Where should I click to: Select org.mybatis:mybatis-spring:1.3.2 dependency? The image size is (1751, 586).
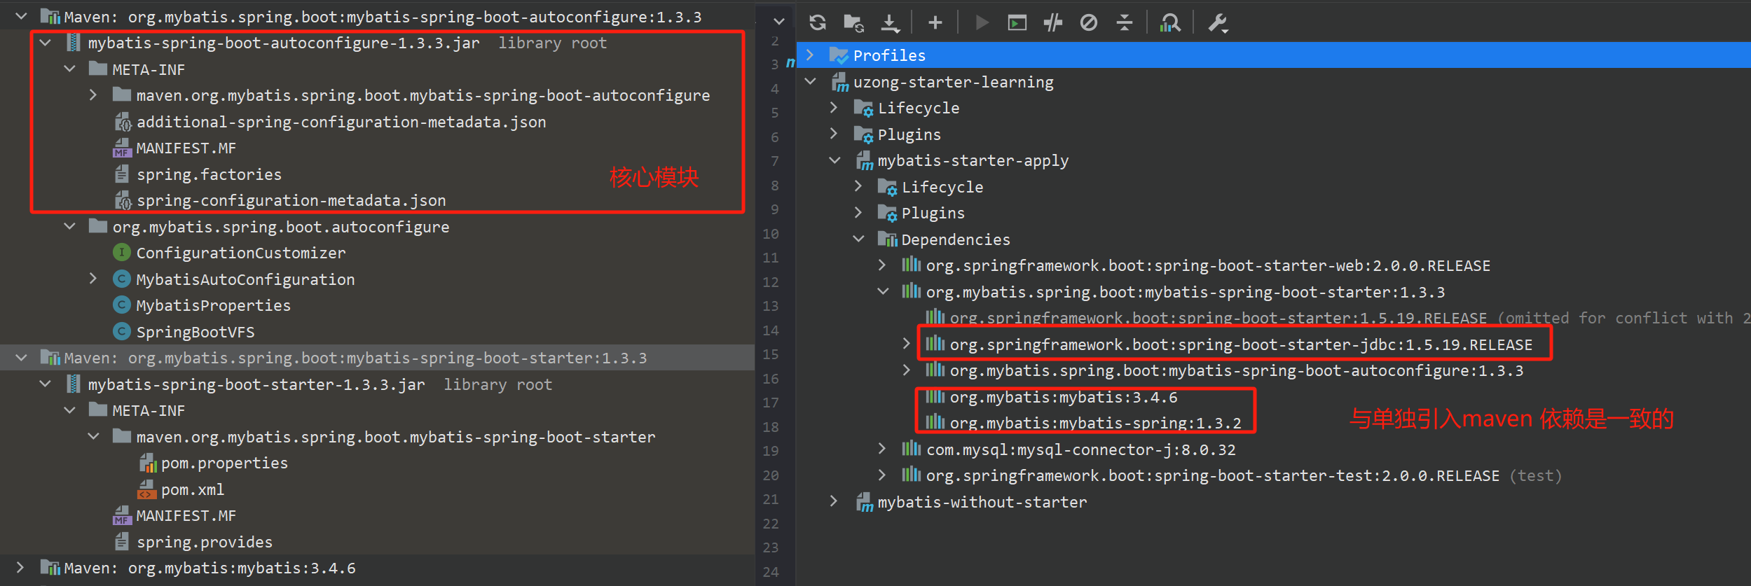point(1095,424)
